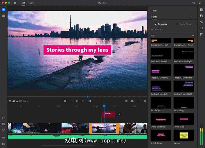Click the undo arrow icon

194,3
